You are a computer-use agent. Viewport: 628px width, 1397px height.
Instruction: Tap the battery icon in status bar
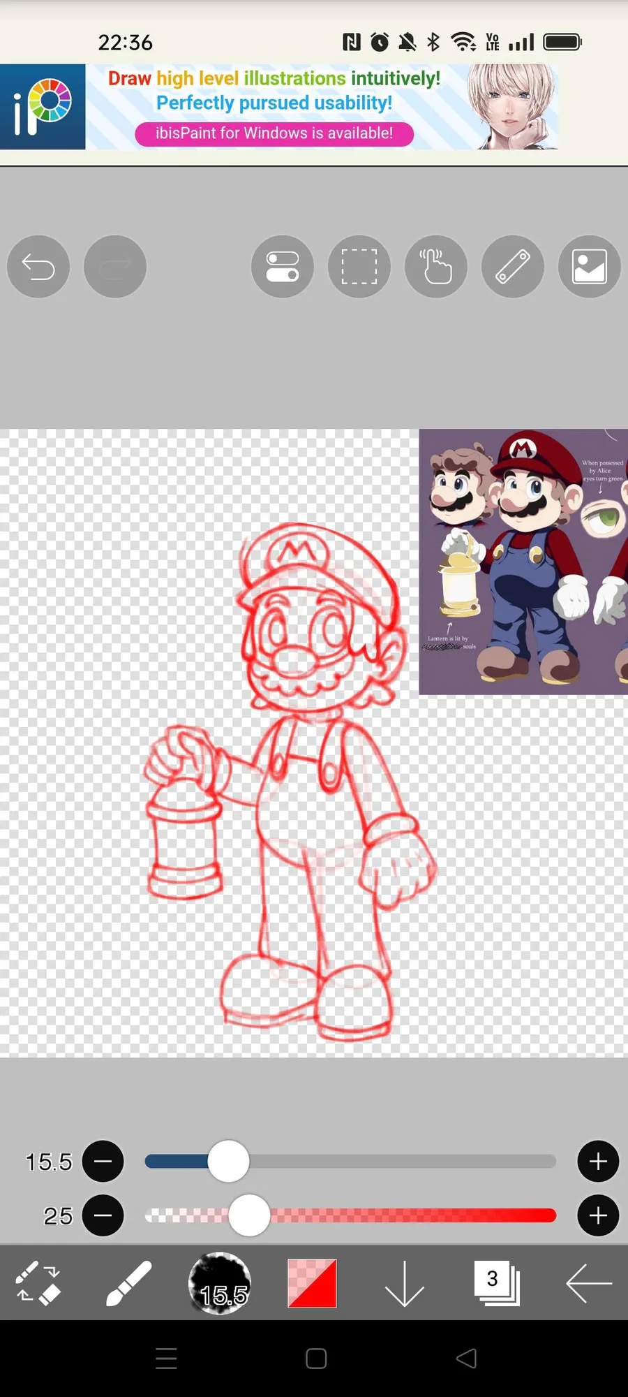pyautogui.click(x=562, y=42)
